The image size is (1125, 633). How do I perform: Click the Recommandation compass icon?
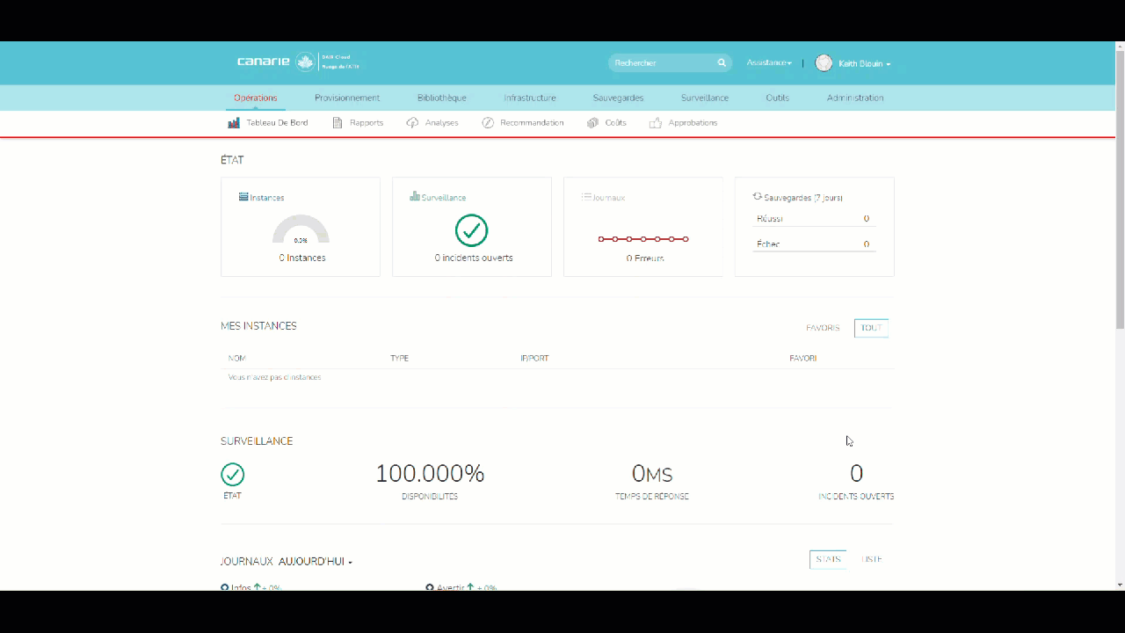[x=488, y=123]
